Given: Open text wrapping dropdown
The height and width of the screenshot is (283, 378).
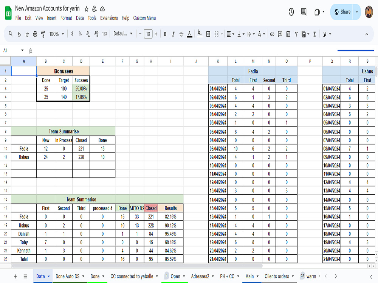Looking at the screenshot, I should [x=251, y=34].
